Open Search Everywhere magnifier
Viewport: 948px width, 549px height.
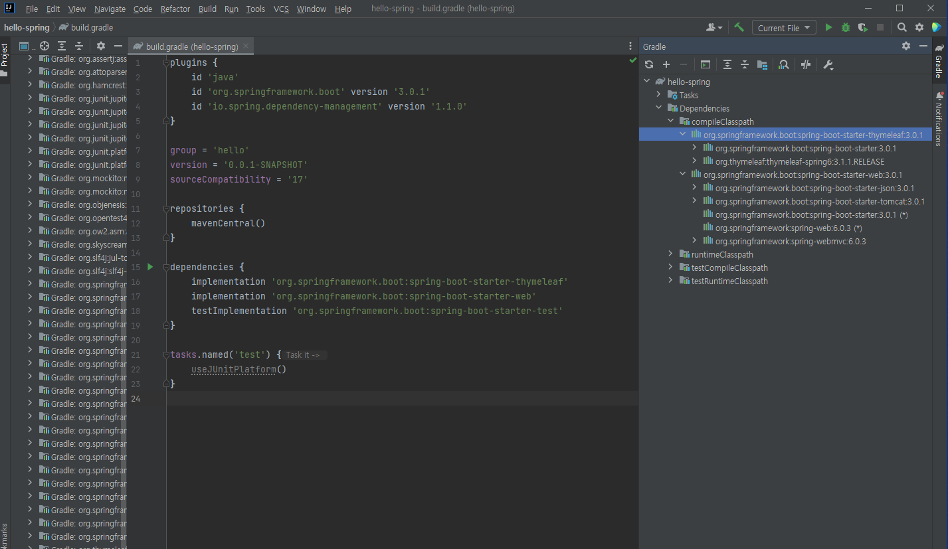point(901,27)
